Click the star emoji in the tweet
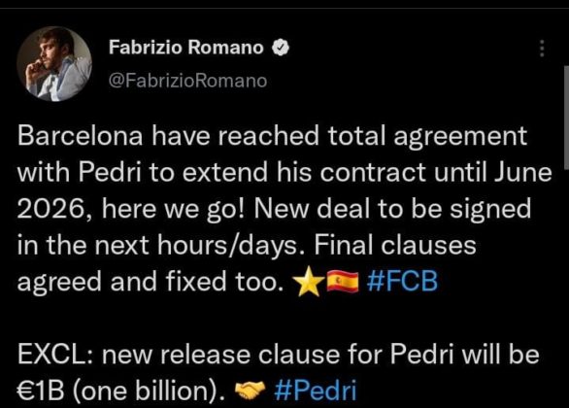The height and width of the screenshot is (408, 569). click(x=308, y=281)
